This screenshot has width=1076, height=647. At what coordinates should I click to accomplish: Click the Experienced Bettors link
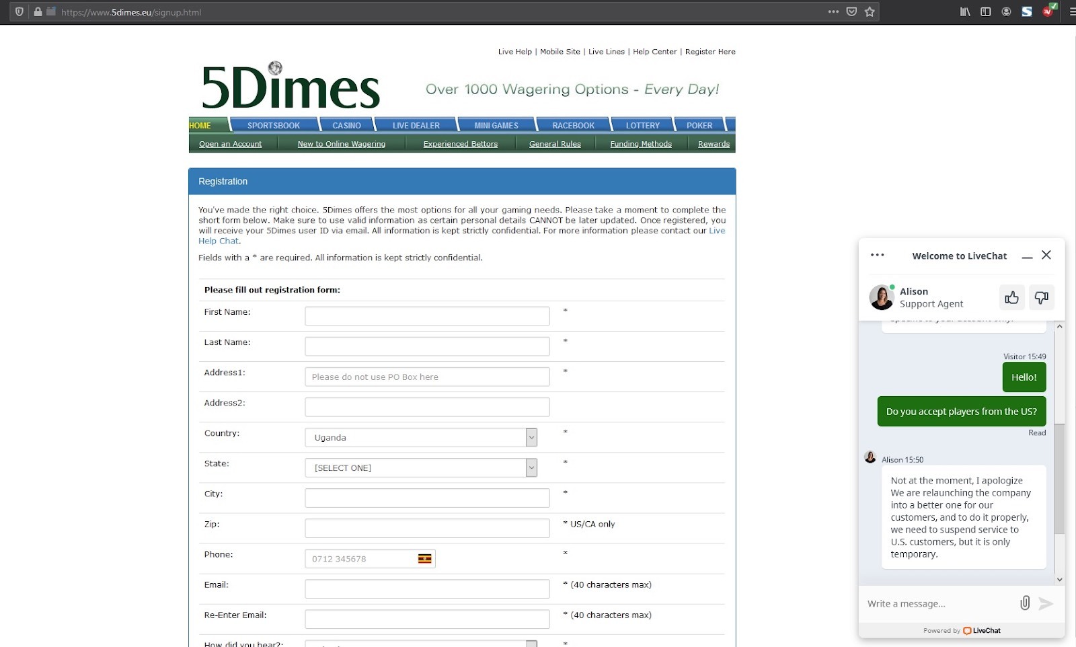click(x=461, y=144)
